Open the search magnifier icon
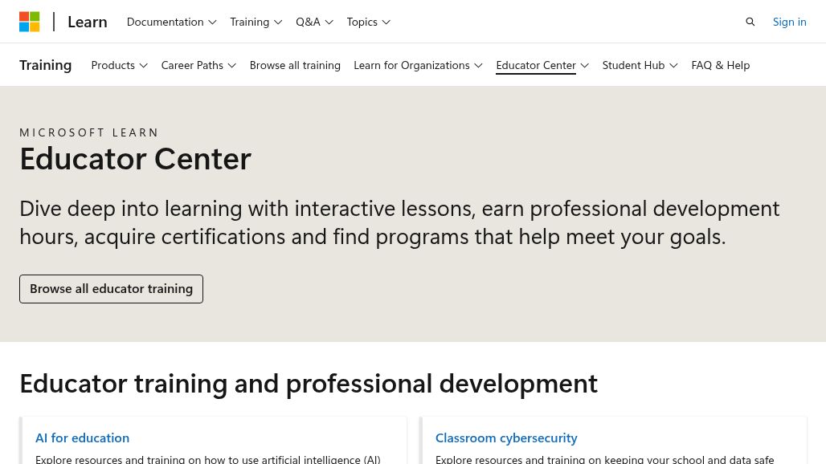This screenshot has width=826, height=464. coord(750,22)
